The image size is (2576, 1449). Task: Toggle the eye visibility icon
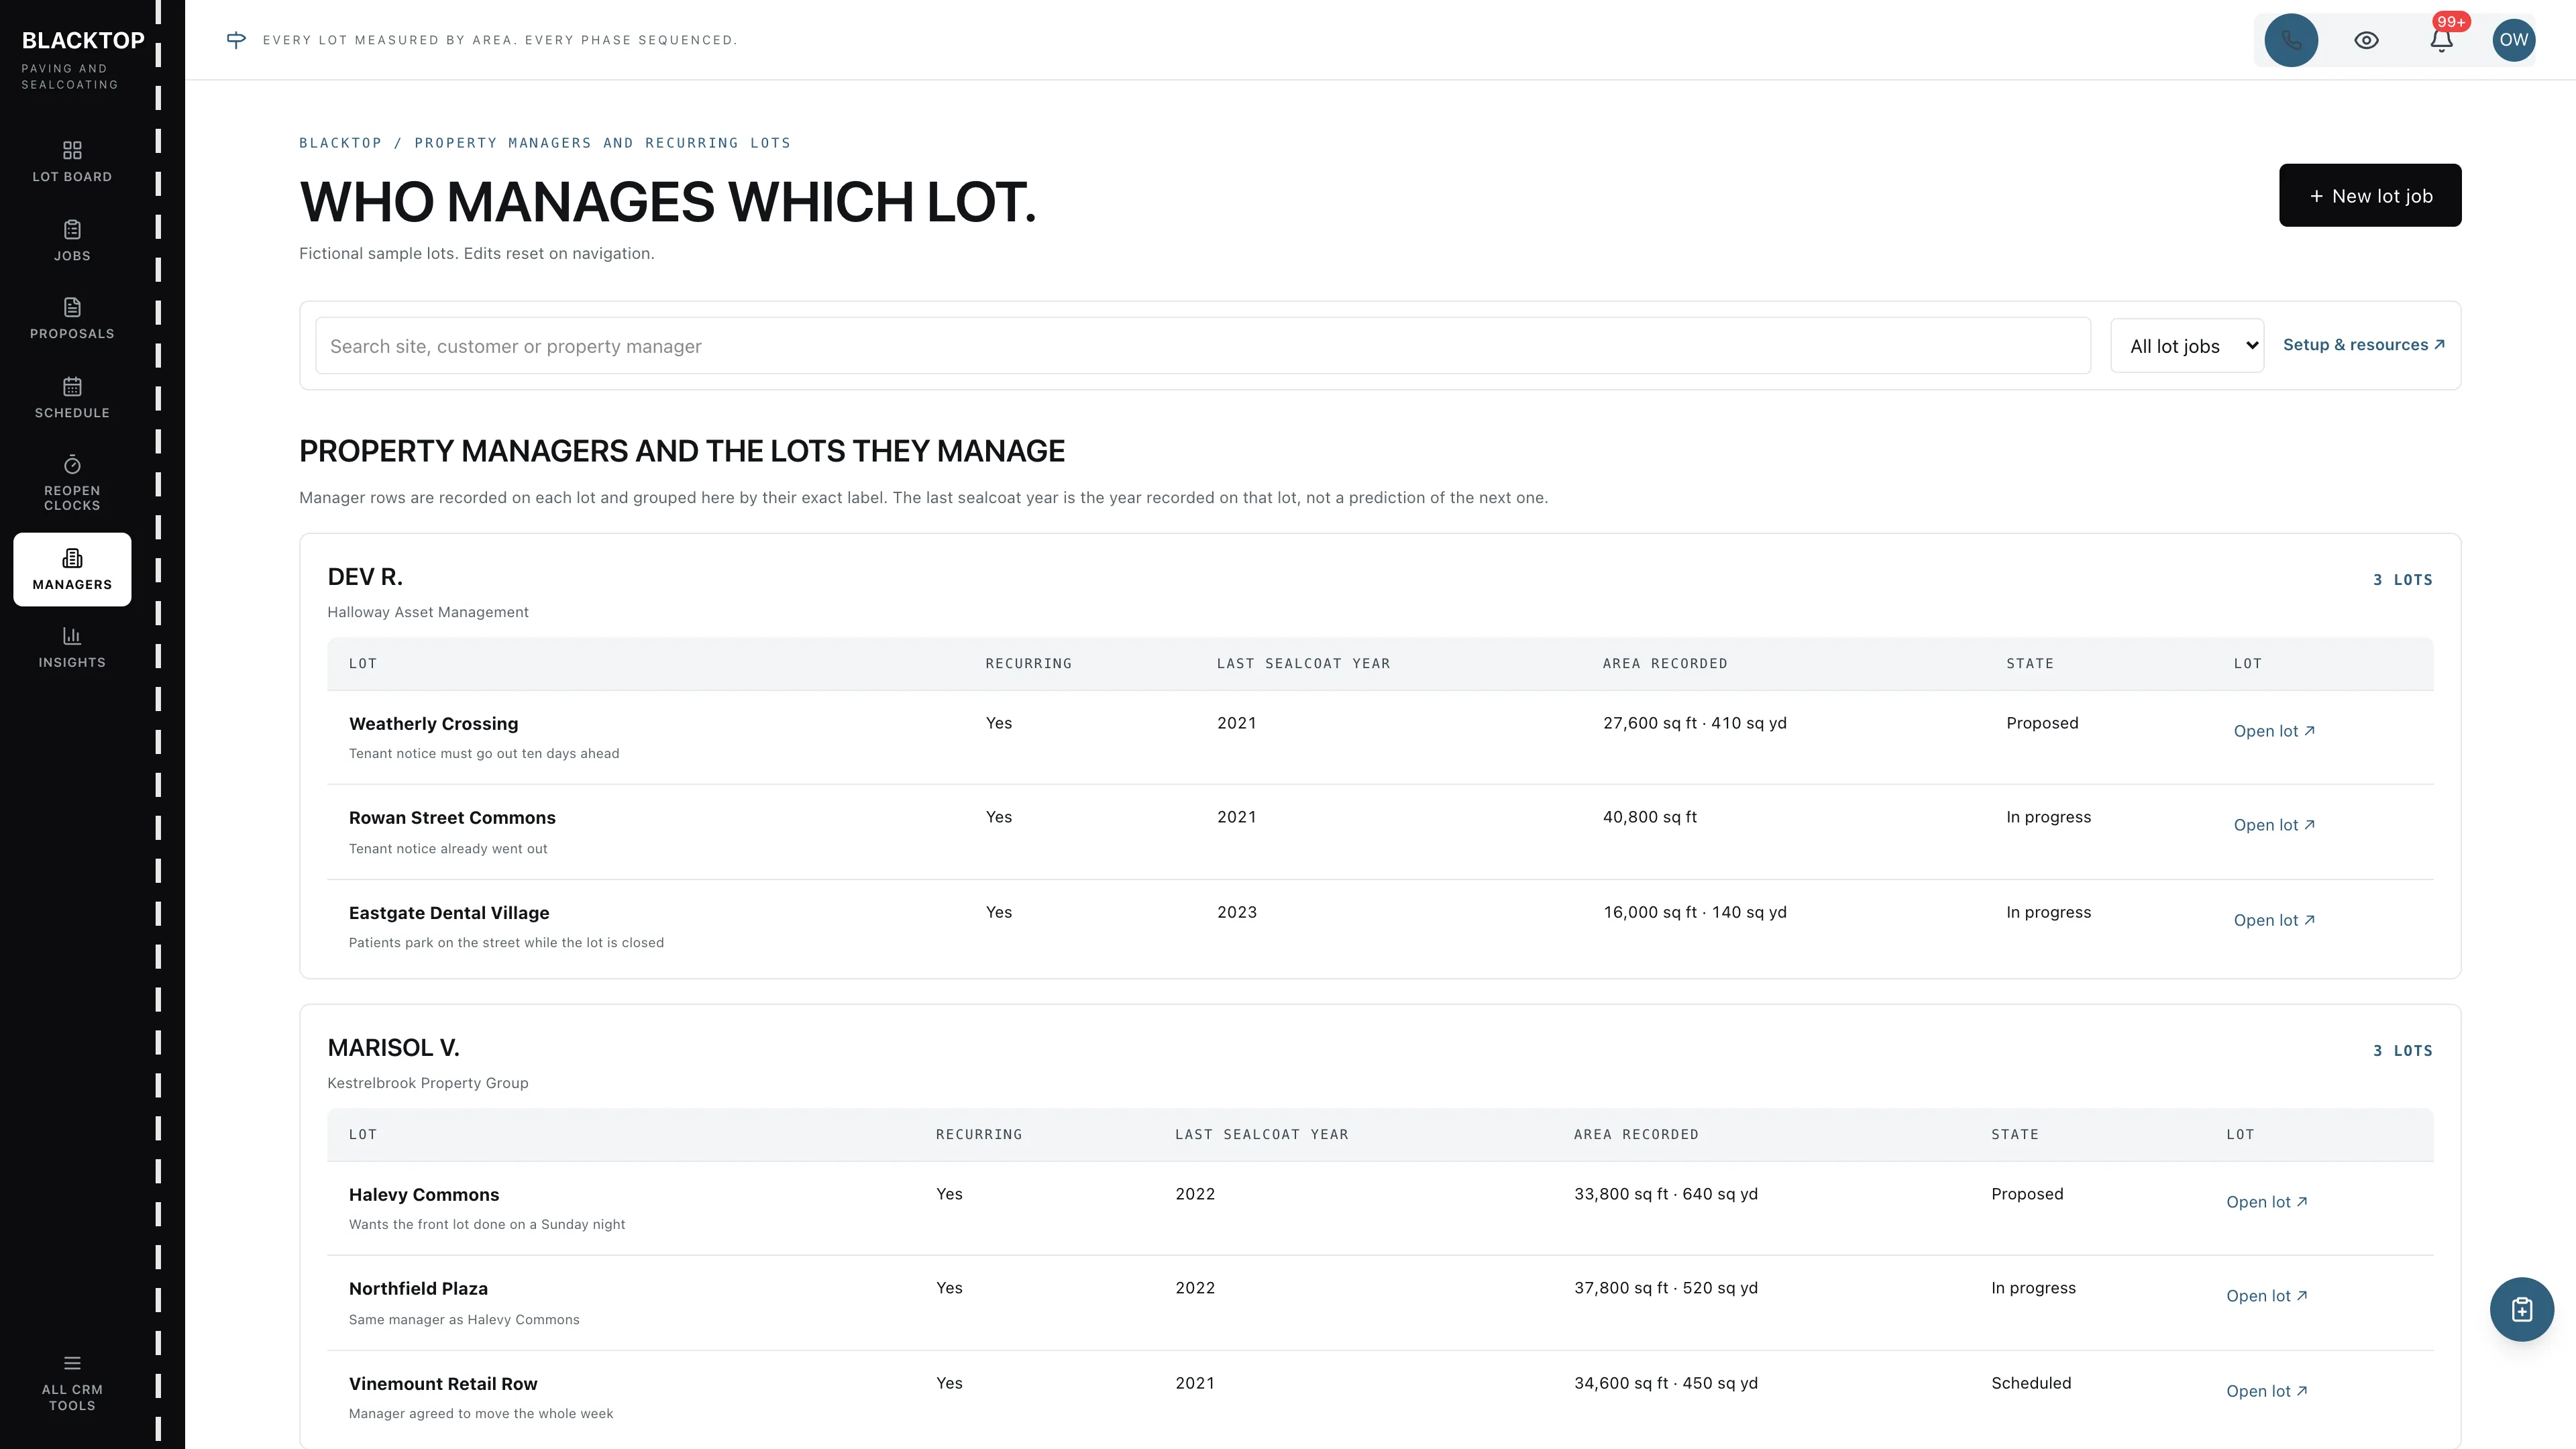point(2366,40)
